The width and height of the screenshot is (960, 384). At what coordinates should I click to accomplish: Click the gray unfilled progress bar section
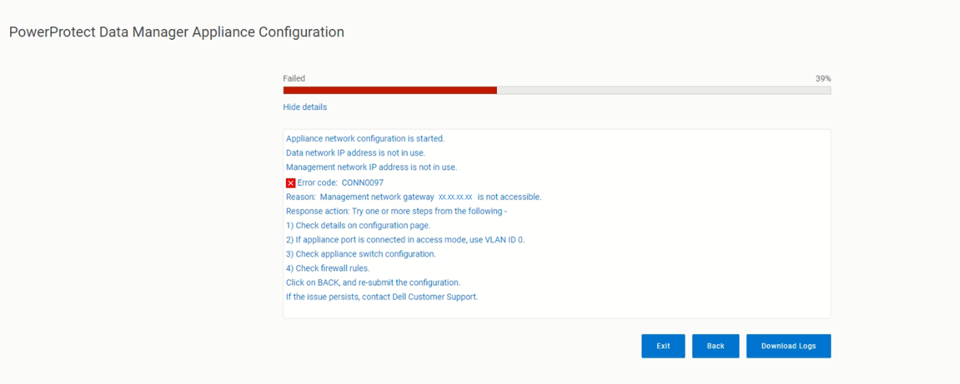click(x=663, y=90)
